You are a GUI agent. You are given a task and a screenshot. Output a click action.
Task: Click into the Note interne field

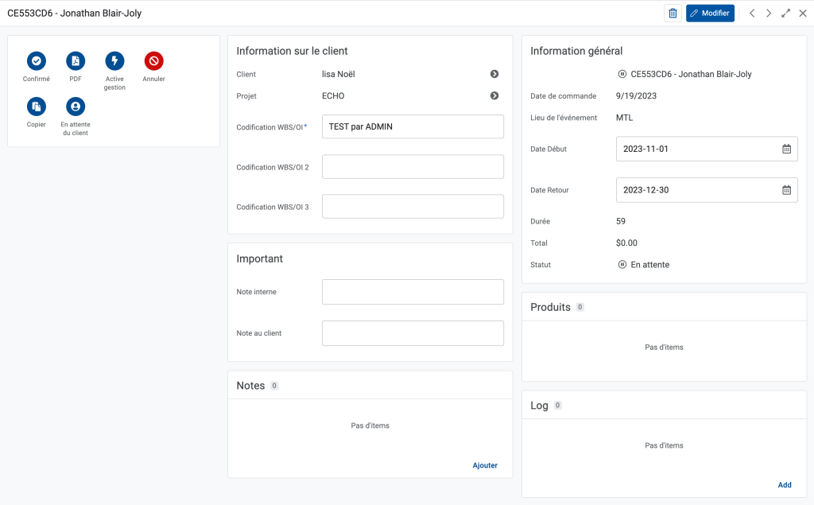413,292
